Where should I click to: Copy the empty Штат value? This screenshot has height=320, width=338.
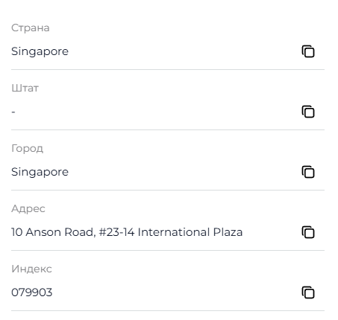[308, 112]
